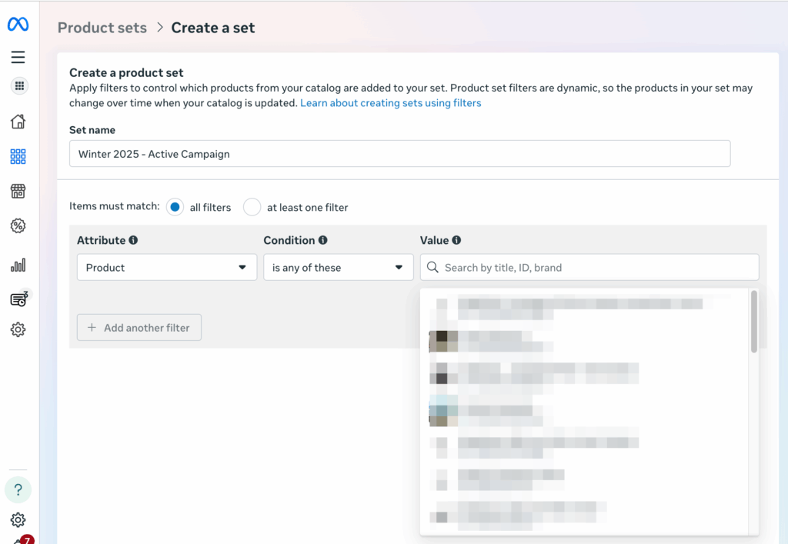Go back to Product sets breadcrumb
The width and height of the screenshot is (788, 544).
102,28
